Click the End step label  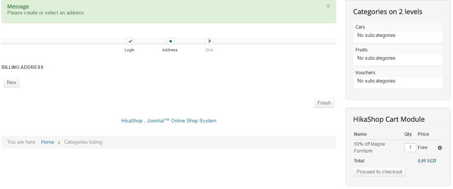pos(210,50)
